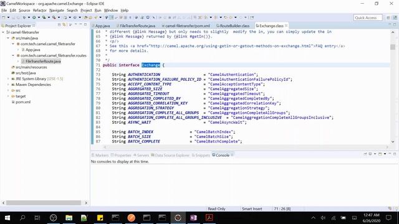
Task: Switch to the Markers view tab
Action: click(x=100, y=155)
